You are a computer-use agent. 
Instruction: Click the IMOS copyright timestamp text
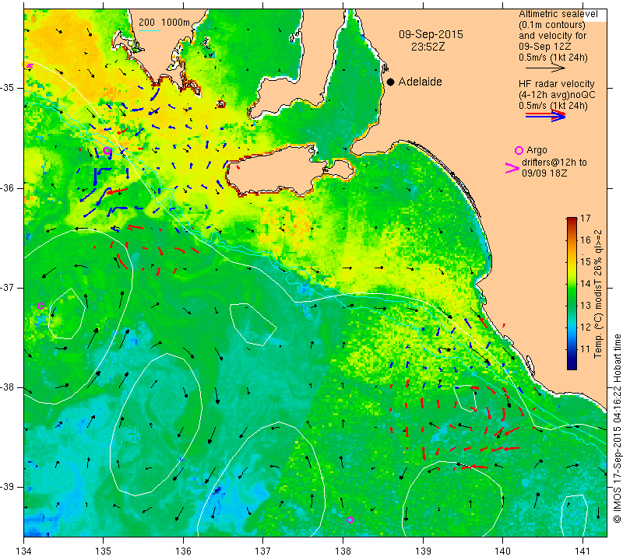(617, 429)
